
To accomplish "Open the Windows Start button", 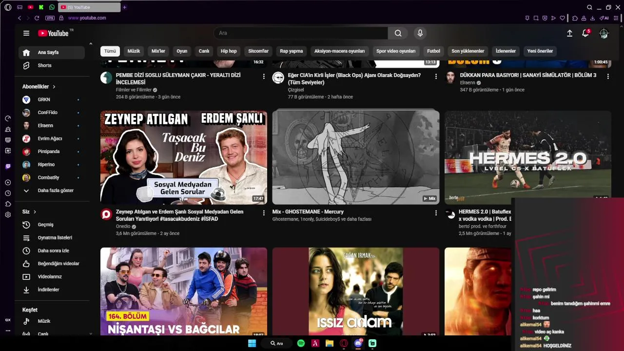I will click(x=252, y=343).
